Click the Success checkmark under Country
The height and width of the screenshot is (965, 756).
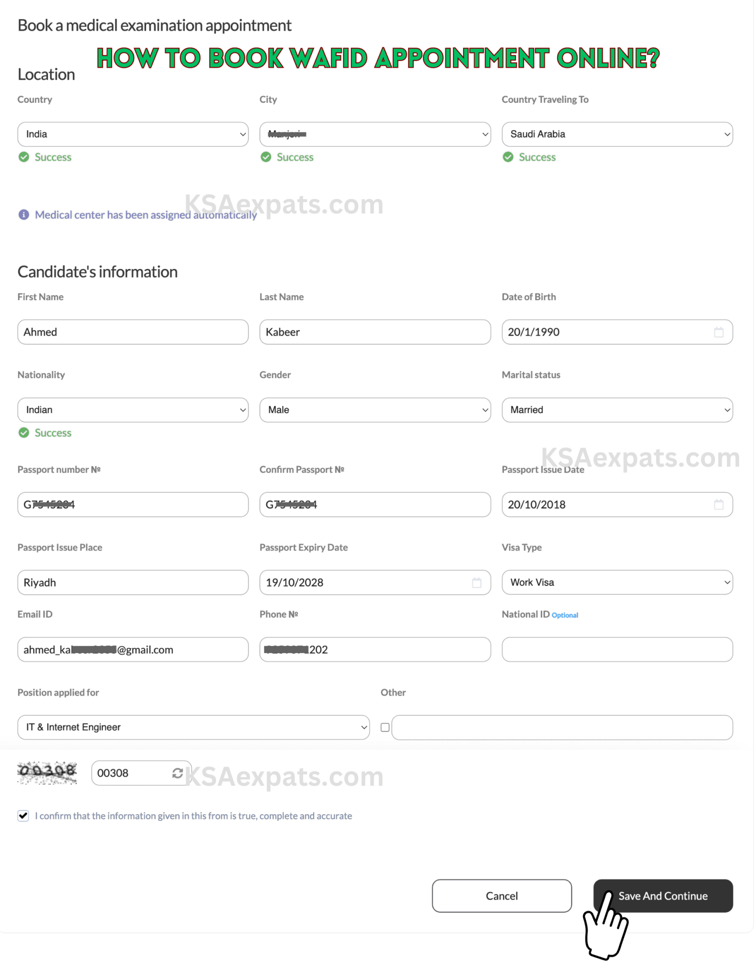(x=24, y=157)
